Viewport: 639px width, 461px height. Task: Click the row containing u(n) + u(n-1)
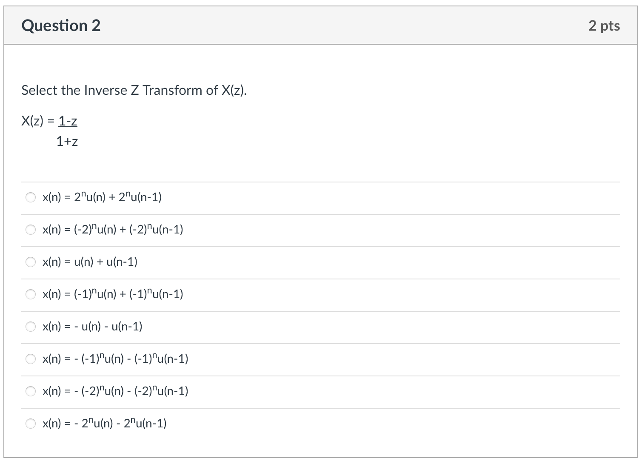89,262
